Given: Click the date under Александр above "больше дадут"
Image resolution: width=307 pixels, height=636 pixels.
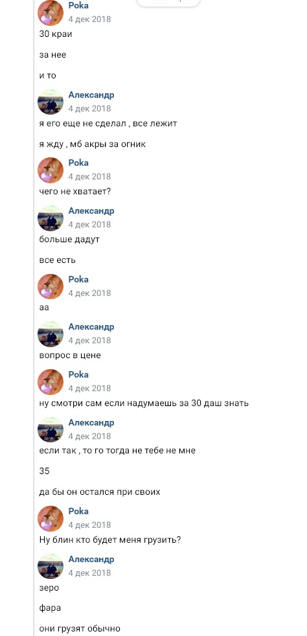Looking at the screenshot, I should 89,224.
